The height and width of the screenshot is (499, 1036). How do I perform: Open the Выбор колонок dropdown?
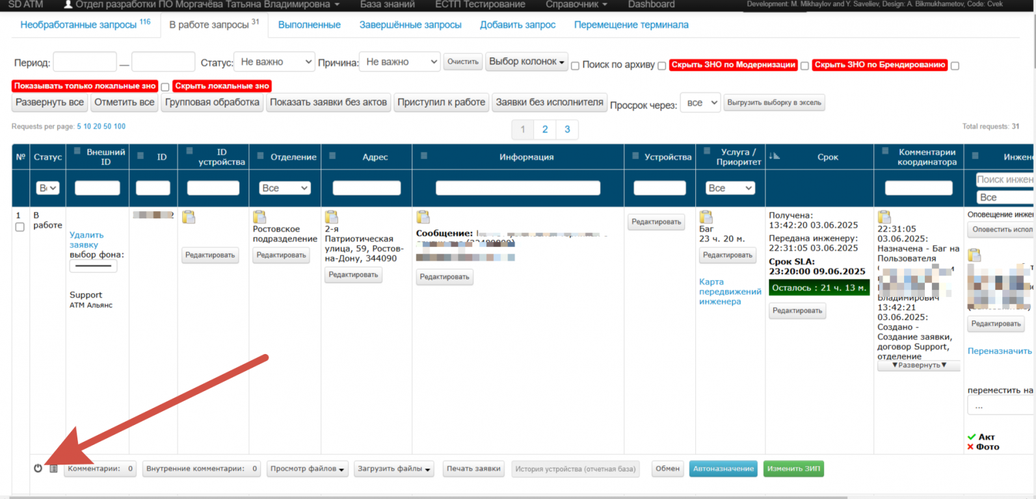[x=526, y=62]
